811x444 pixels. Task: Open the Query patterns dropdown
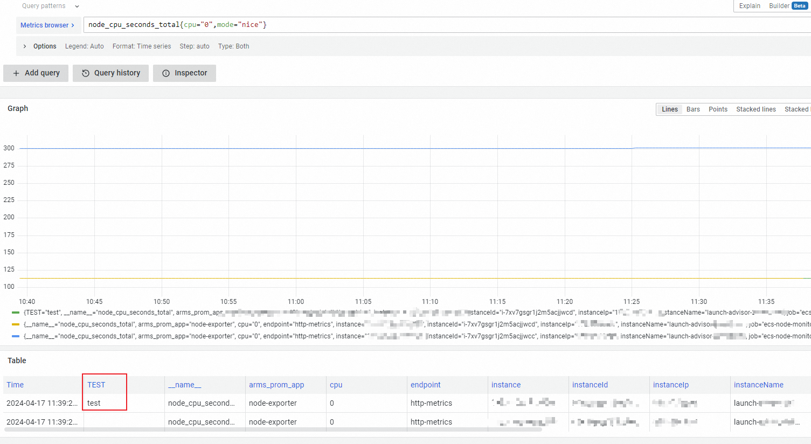[51, 6]
